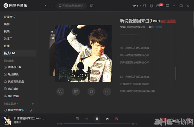Click song title in bottom player bar
Image resolution: width=194 pixels, height=127 pixels.
pos(27,118)
